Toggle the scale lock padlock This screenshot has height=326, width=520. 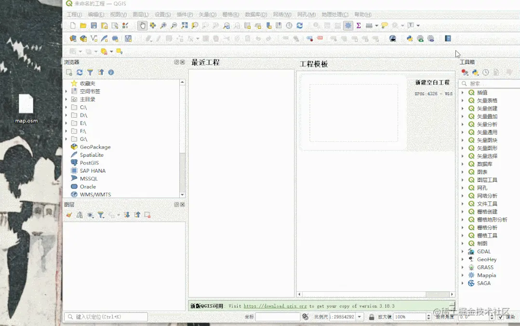tap(372, 317)
